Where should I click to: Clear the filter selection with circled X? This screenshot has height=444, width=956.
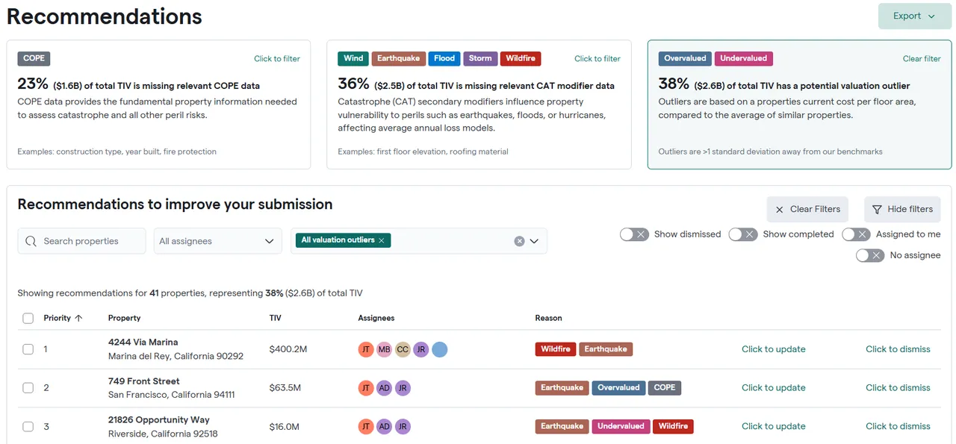coord(519,241)
